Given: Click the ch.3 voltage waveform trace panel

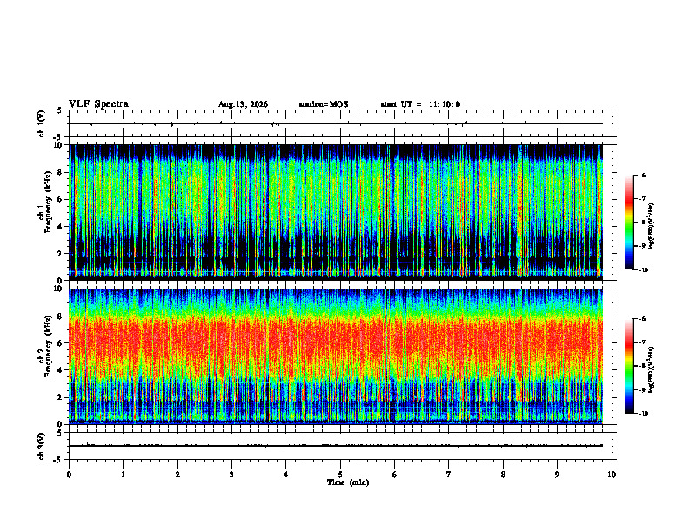Looking at the screenshot, I should 340,446.
